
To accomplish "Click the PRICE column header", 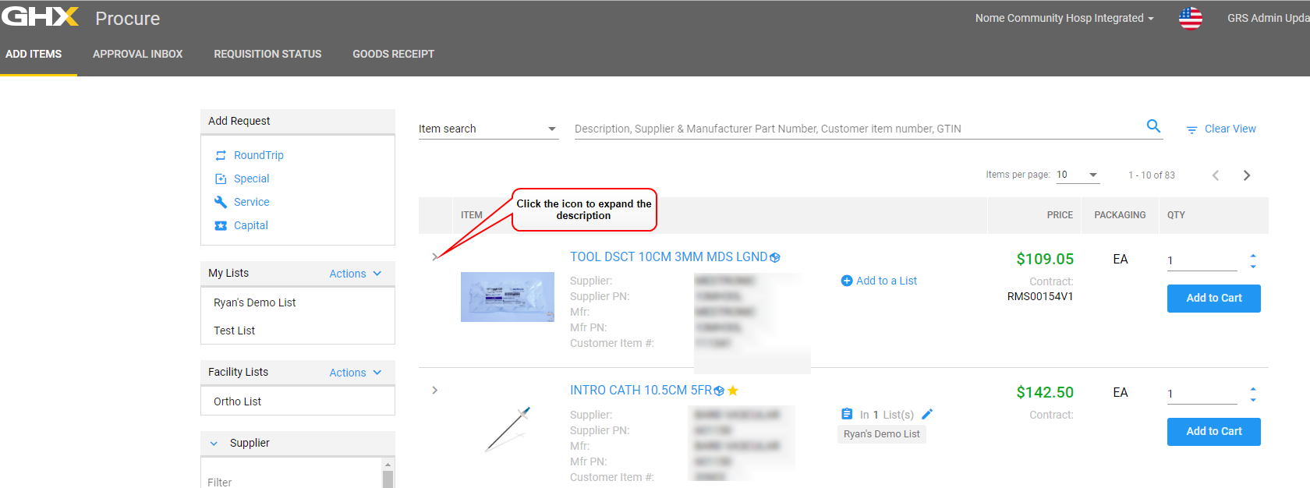I will pos(1060,215).
